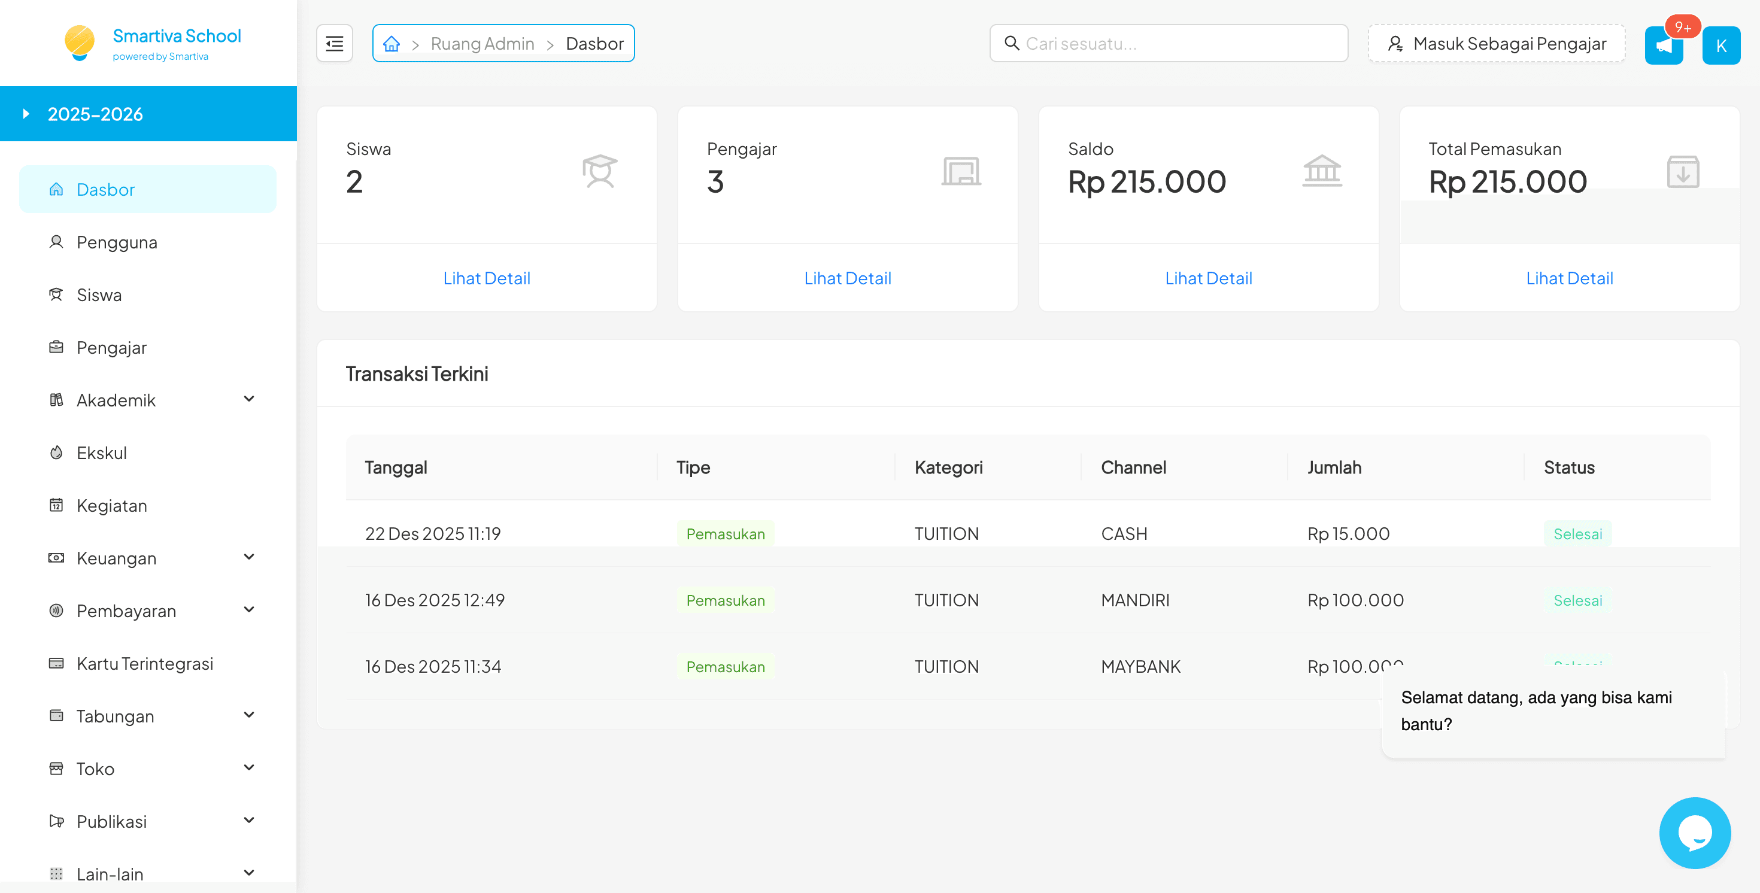This screenshot has height=893, width=1760.
Task: Select the Kartu Terintegrasi card icon
Action: (x=57, y=663)
